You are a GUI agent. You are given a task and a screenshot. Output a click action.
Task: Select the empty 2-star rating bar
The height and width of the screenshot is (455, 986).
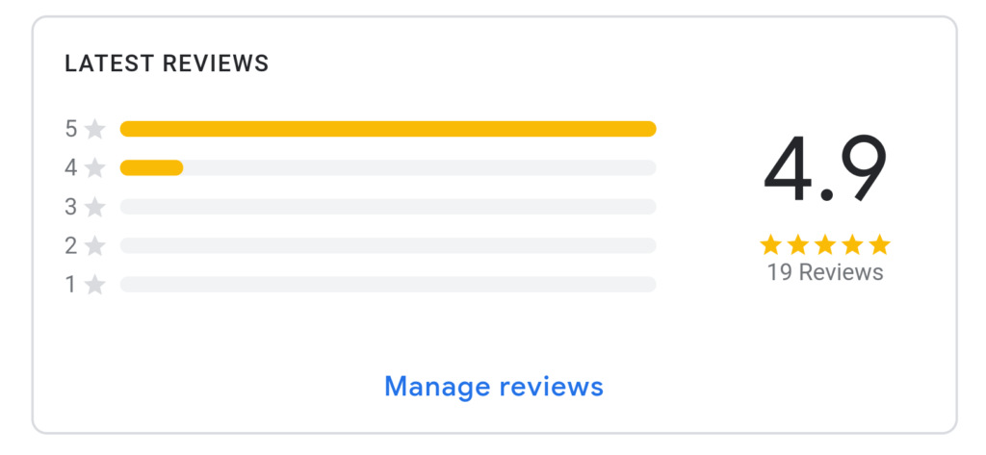[388, 245]
